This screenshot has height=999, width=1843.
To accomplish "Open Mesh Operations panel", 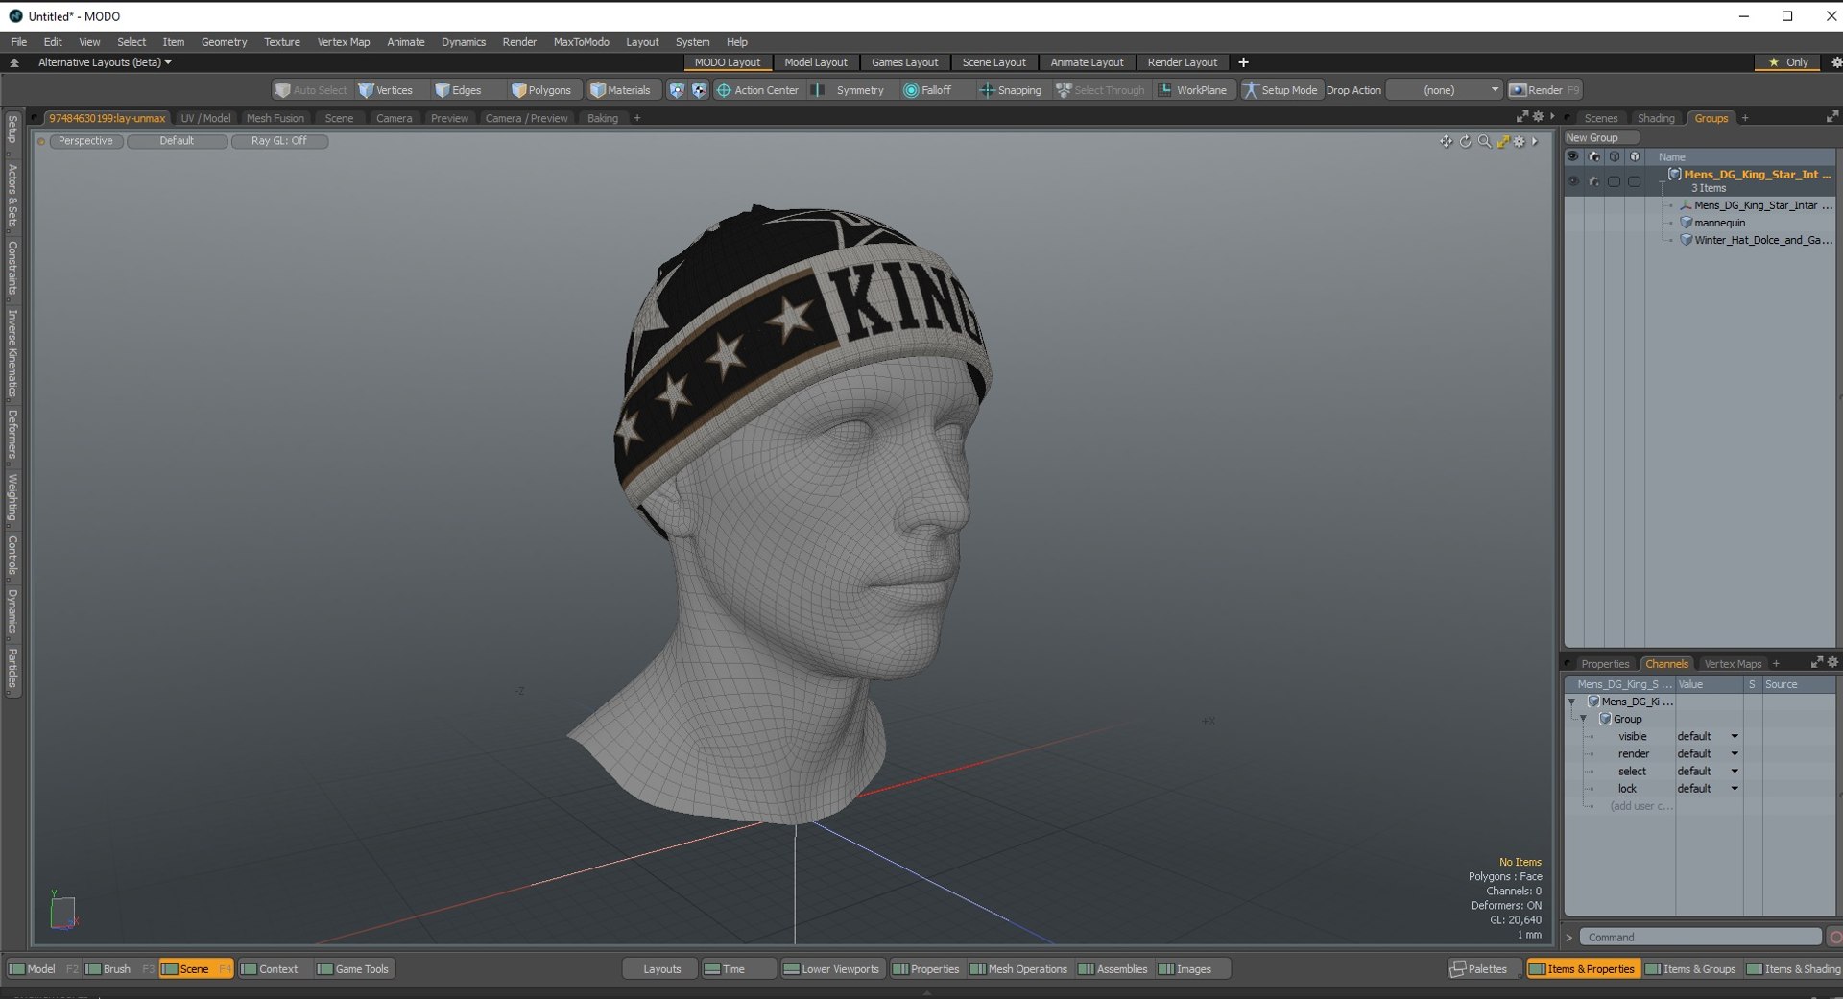I will [x=1018, y=969].
